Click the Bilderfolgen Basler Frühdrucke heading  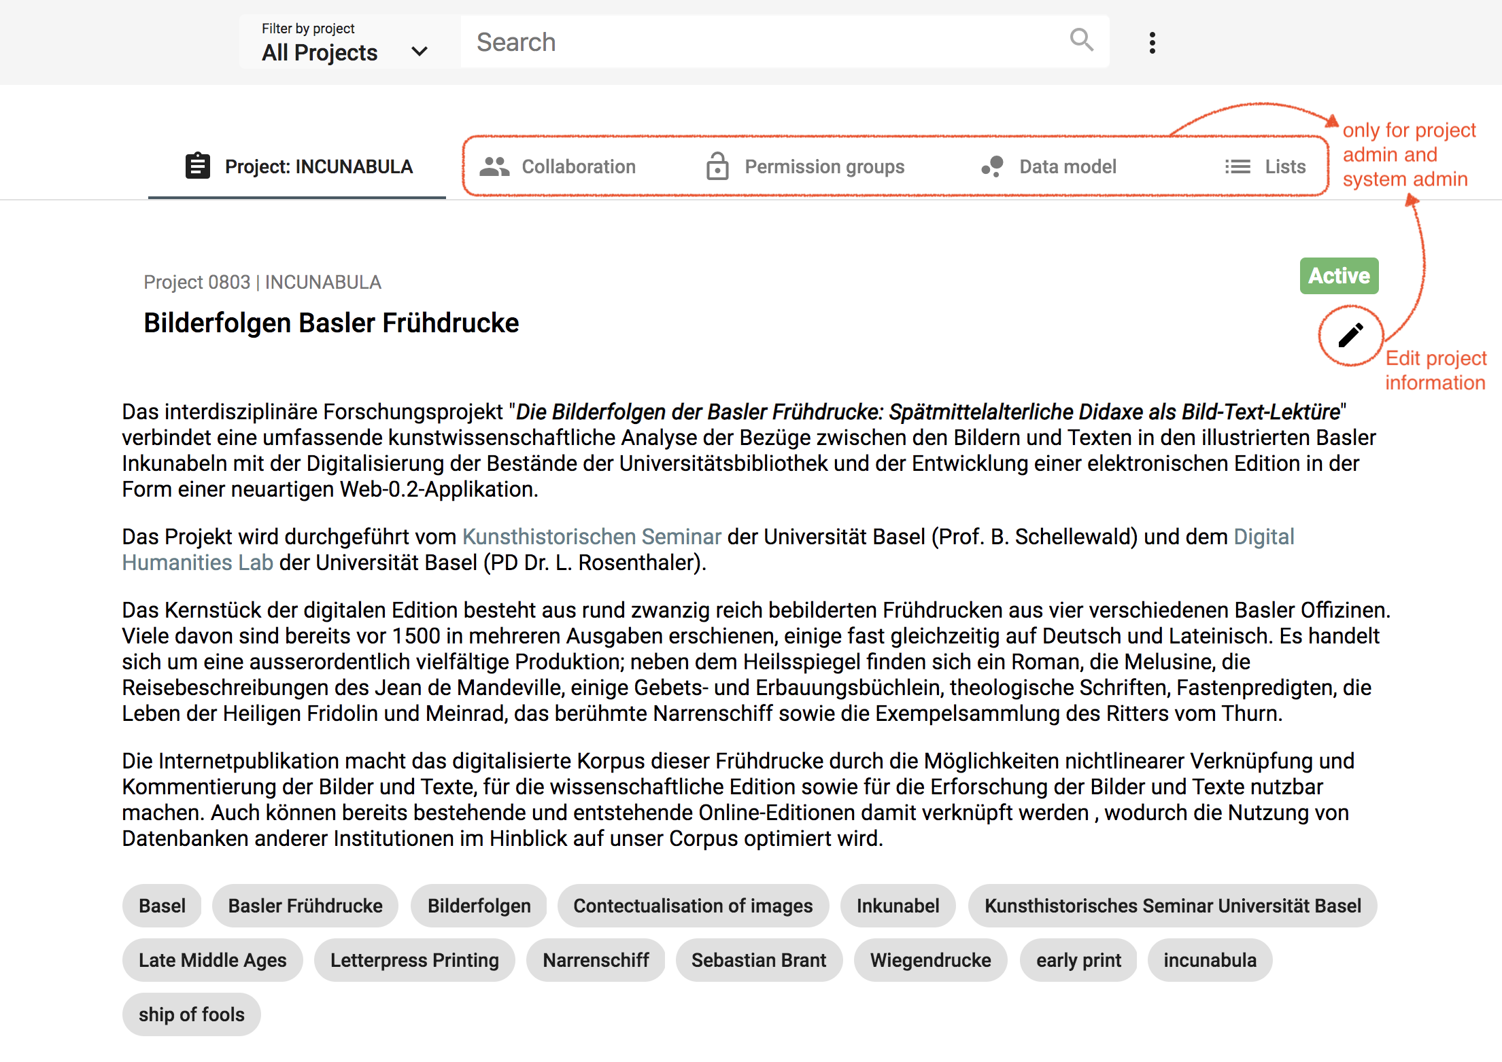[x=331, y=323]
